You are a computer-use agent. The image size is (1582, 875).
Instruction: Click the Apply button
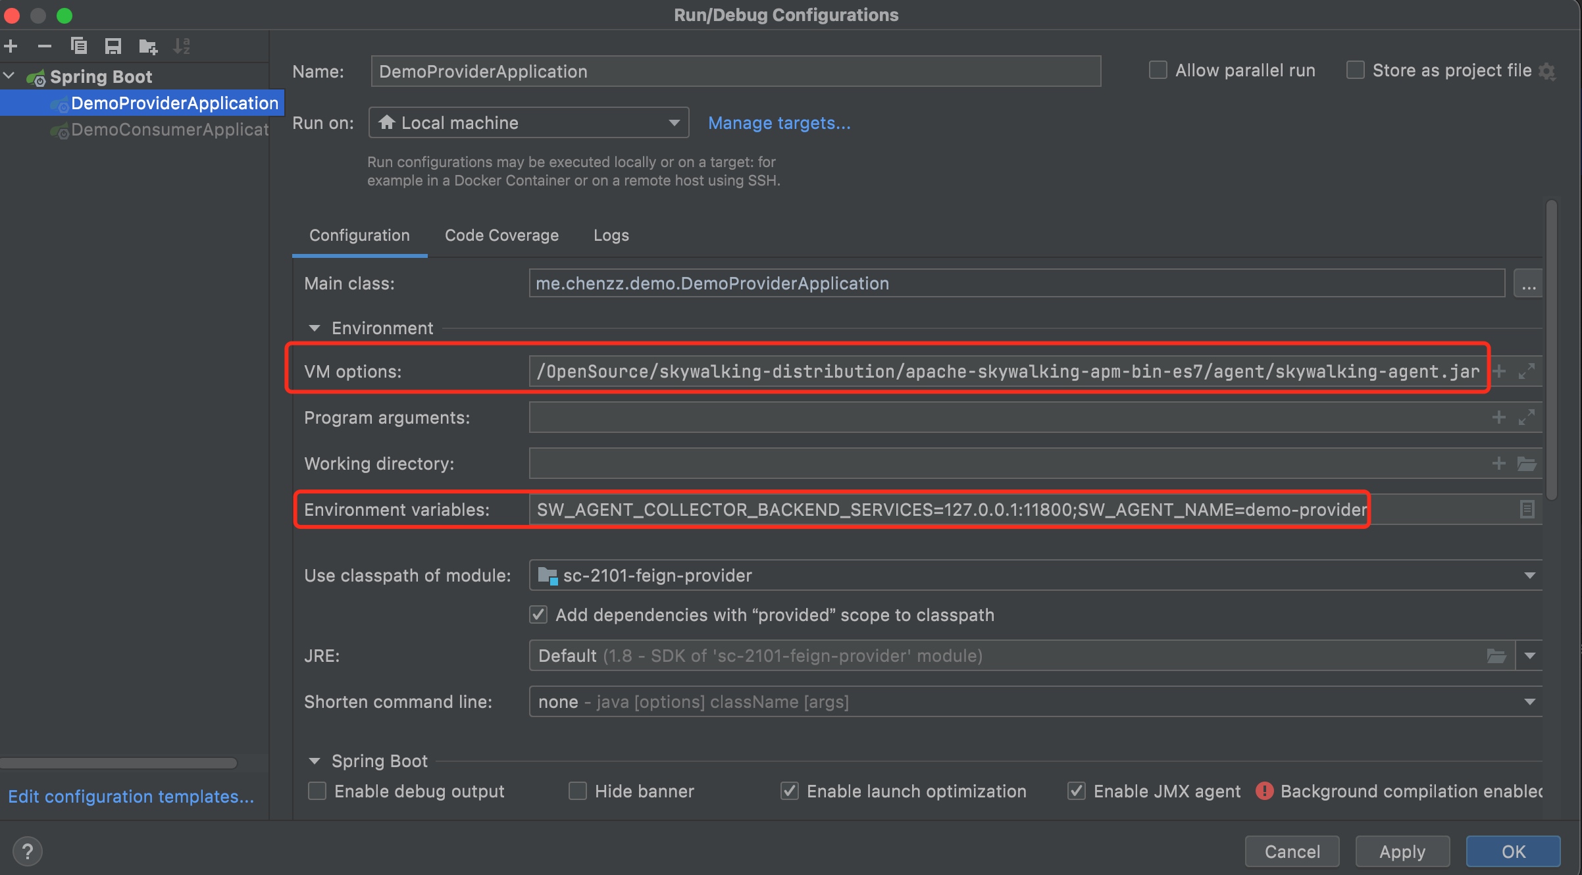pos(1402,852)
